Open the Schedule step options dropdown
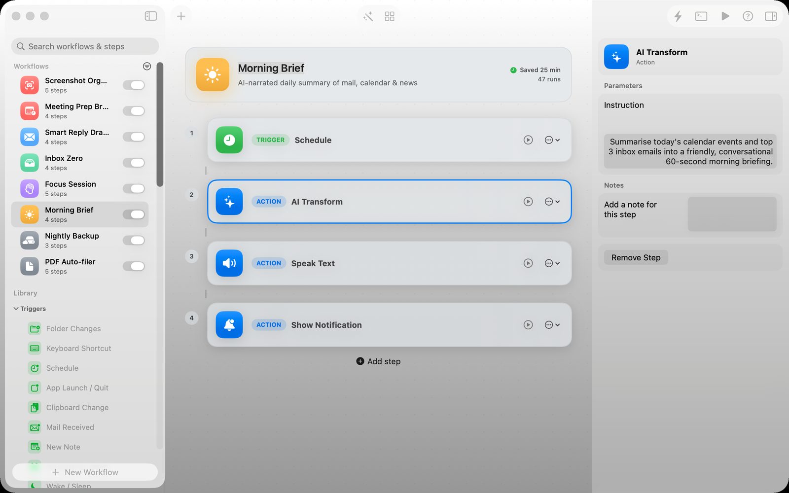Screen dimensions: 789x493 point(552,140)
